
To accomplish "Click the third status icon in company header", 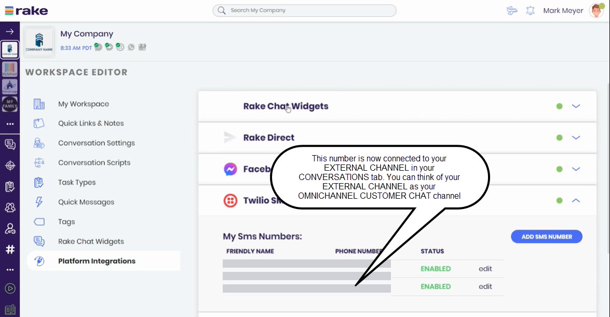I will [x=120, y=47].
